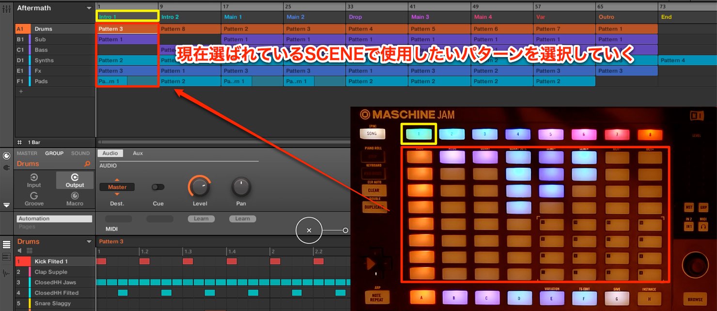This screenshot has height=311, width=717.
Task: Click the Level knob
Action: 200,187
